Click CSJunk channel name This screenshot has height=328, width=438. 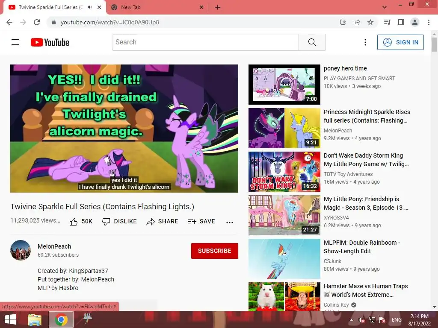click(x=332, y=261)
